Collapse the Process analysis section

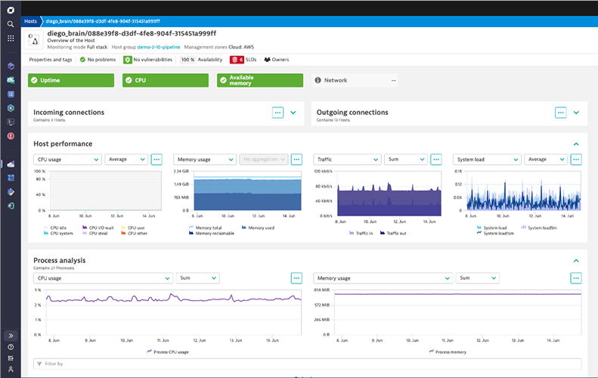coord(576,260)
